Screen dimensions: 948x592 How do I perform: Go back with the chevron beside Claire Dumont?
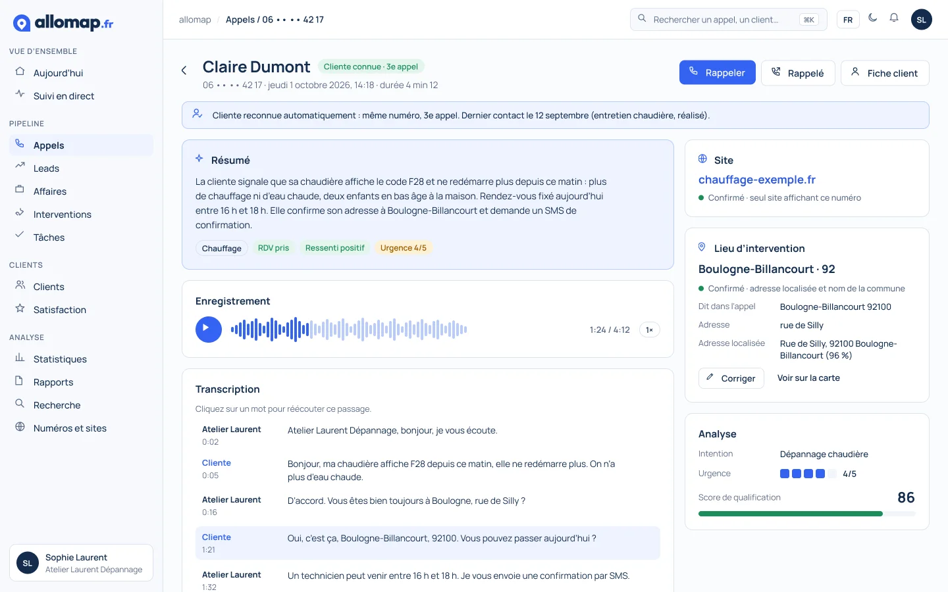(184, 70)
